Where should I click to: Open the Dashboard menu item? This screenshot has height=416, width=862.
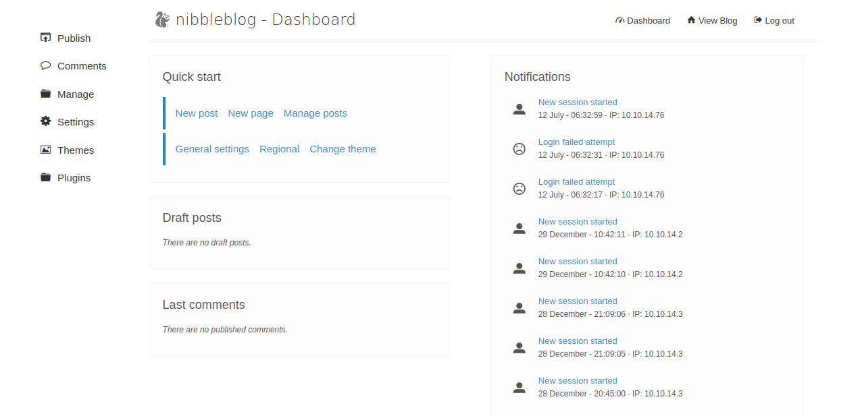tap(642, 20)
